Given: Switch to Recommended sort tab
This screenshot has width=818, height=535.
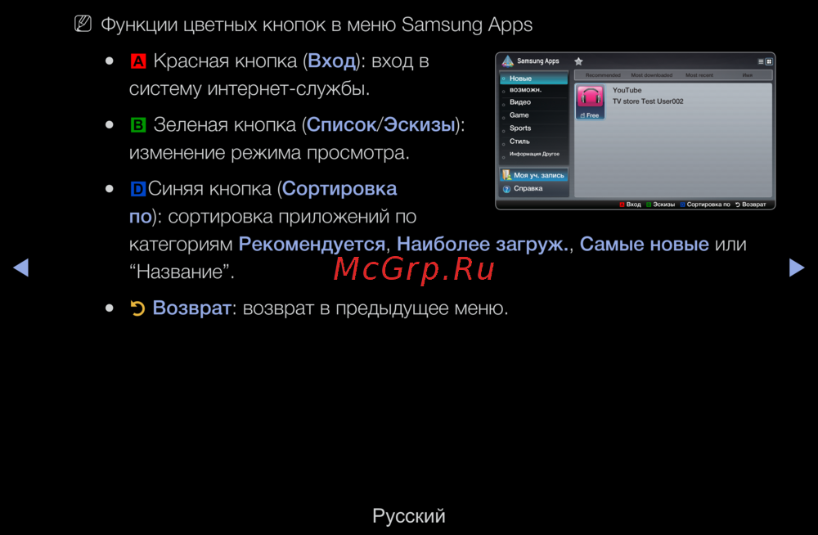Looking at the screenshot, I should pyautogui.click(x=603, y=75).
